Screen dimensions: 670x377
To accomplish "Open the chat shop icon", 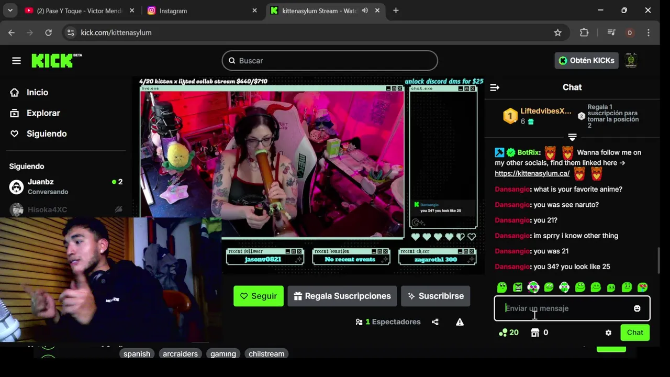I will coord(535,332).
